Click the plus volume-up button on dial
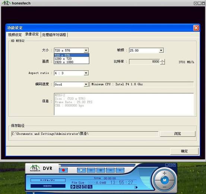Viewport: 206px width, 194px height. click(165, 174)
